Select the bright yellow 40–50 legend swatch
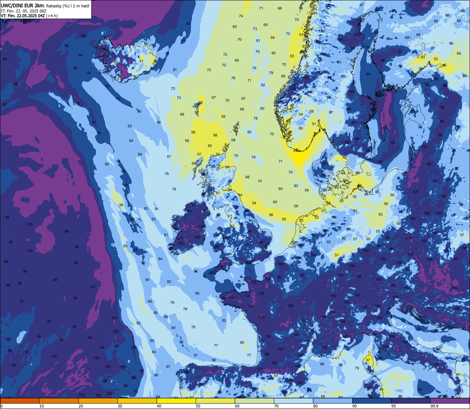The image size is (470, 409). pyautogui.click(x=176, y=401)
